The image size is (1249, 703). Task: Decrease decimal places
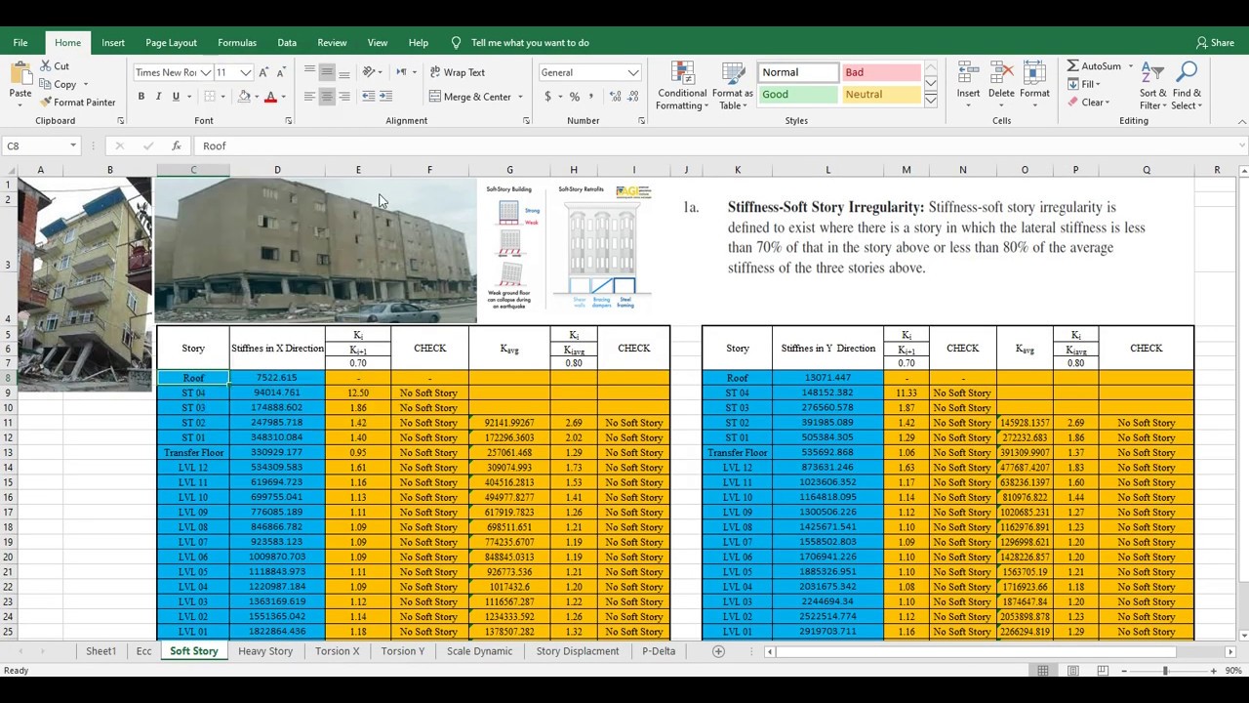pyautogui.click(x=633, y=97)
